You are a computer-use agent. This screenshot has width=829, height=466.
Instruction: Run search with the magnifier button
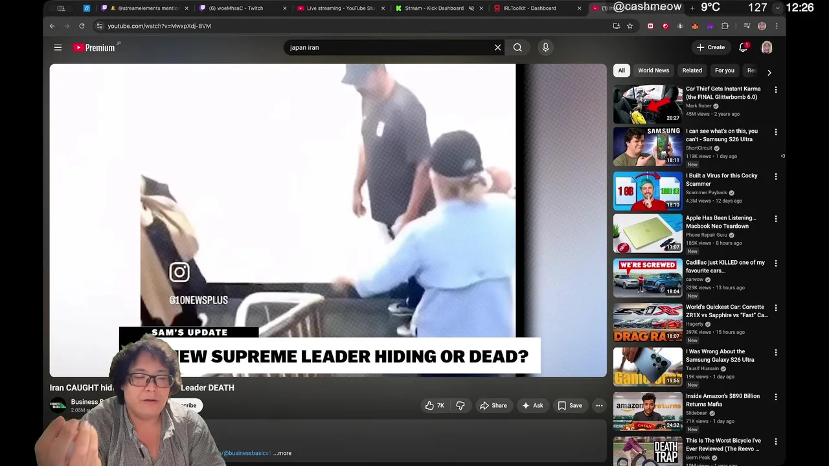point(517,47)
